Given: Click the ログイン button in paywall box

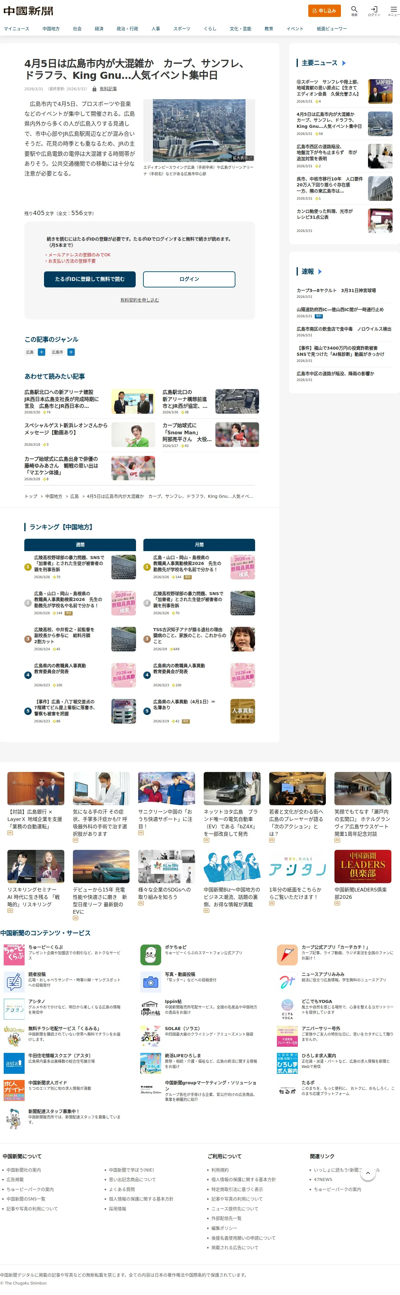Looking at the screenshot, I should point(189,279).
